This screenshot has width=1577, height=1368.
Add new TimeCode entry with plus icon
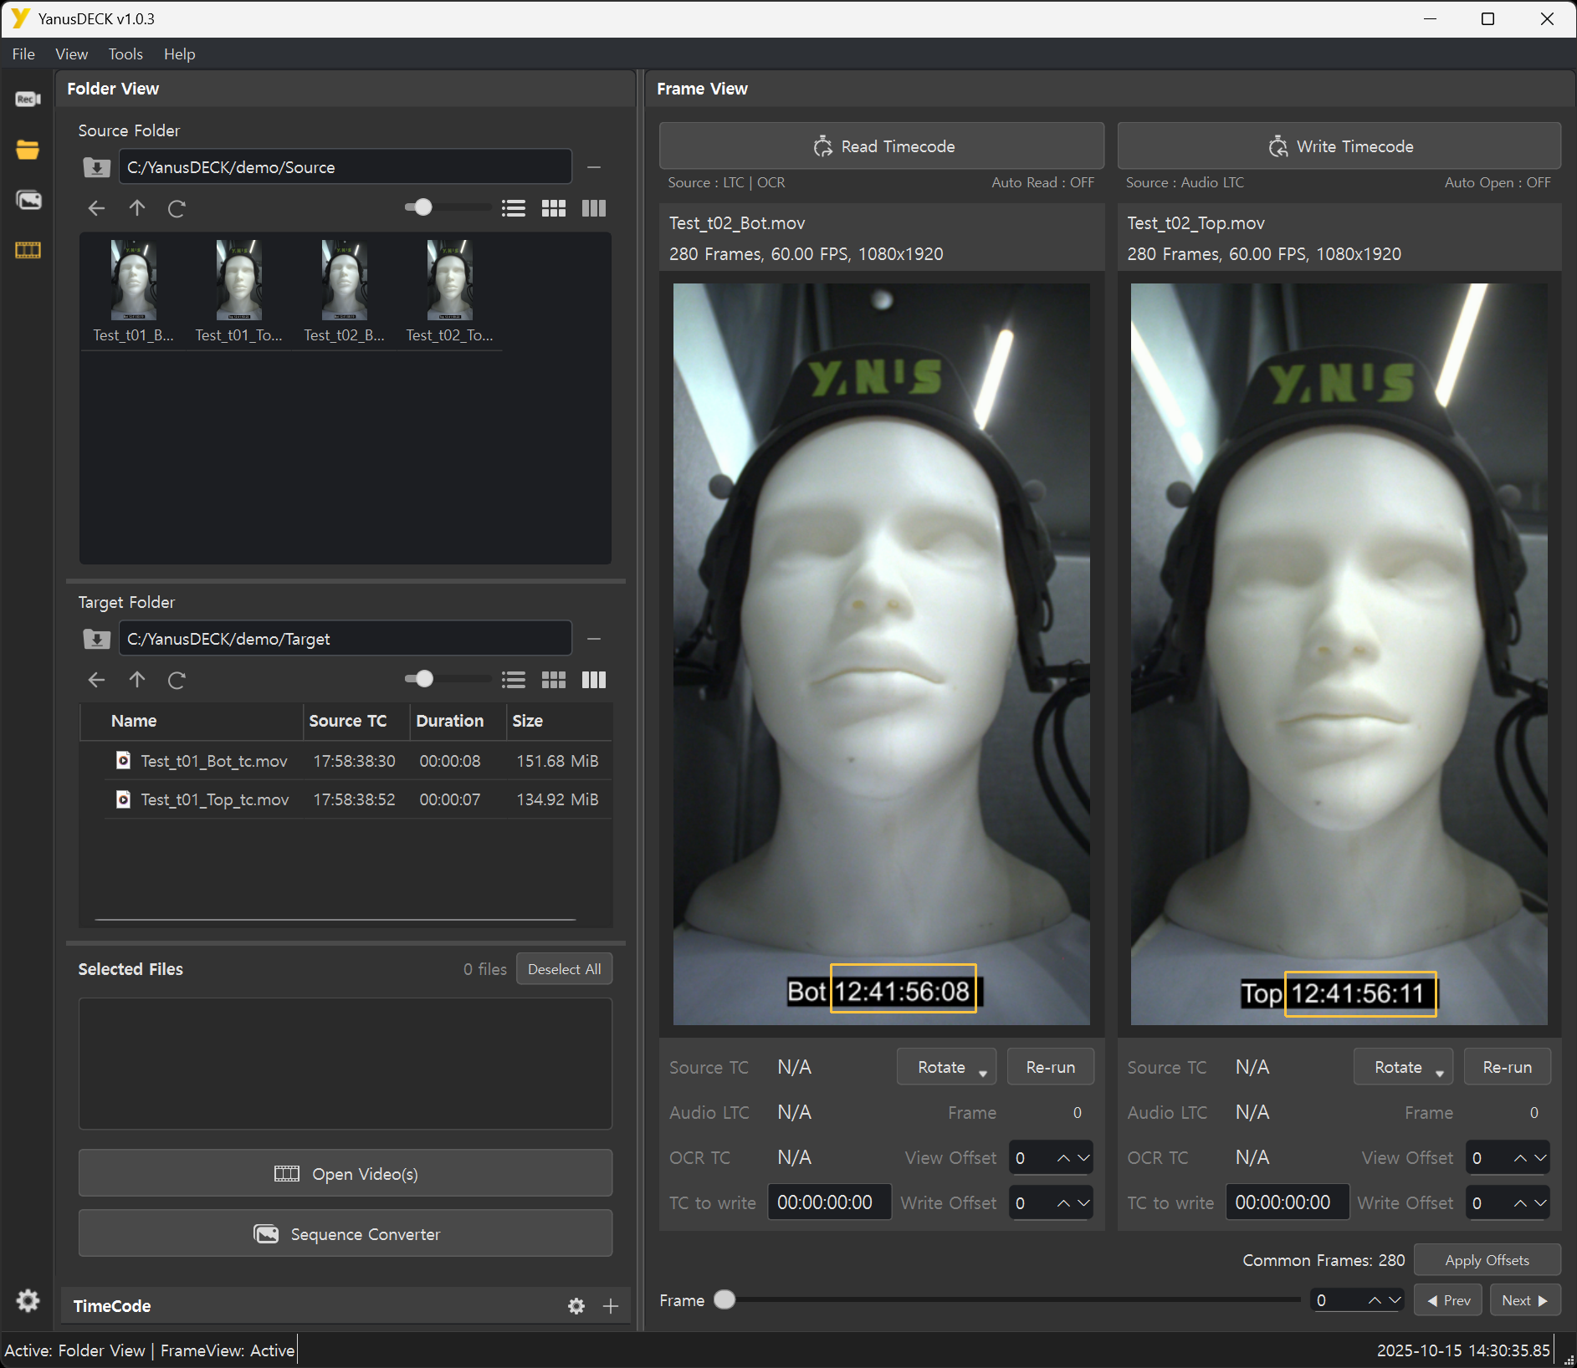pyautogui.click(x=611, y=1306)
